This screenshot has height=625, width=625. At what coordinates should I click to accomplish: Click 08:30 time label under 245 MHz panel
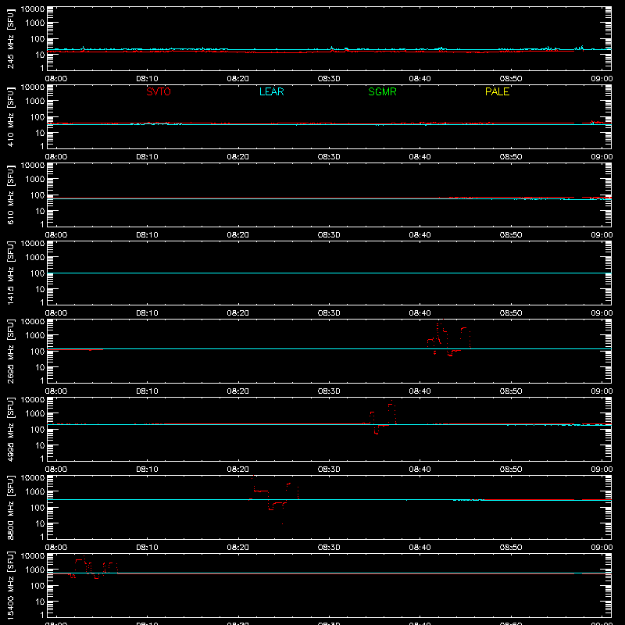[329, 79]
